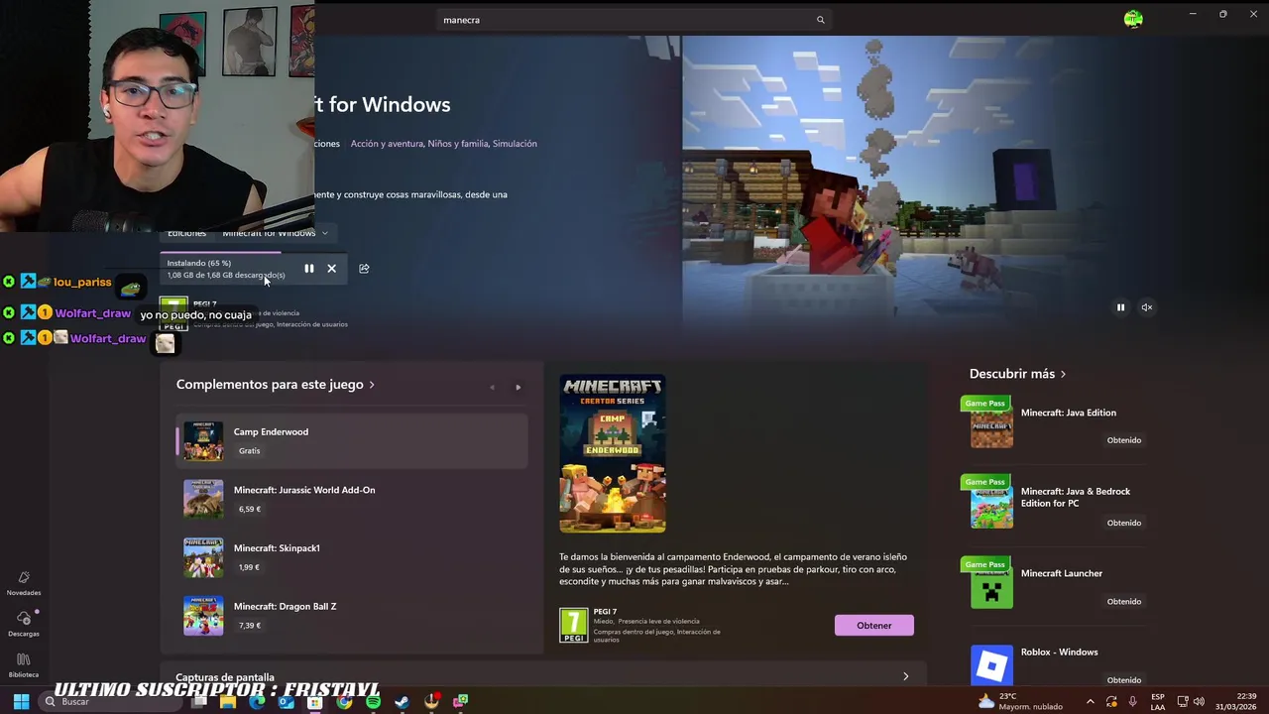Screen dimensions: 1269x714
Task: Open the weather widget showing 23°C
Action: pos(1020,701)
